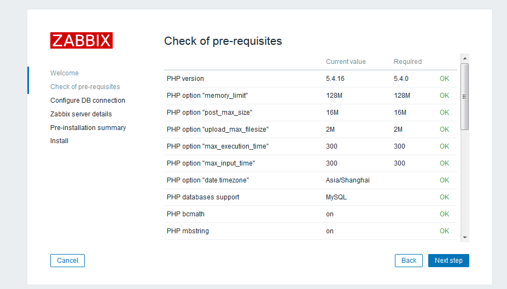Click the scrollbar down arrow
This screenshot has width=507, height=289.
pyautogui.click(x=464, y=238)
